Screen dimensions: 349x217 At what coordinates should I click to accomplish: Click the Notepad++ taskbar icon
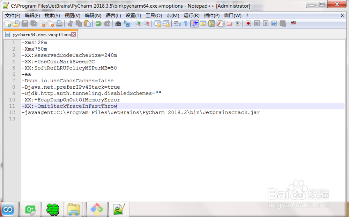(119, 209)
